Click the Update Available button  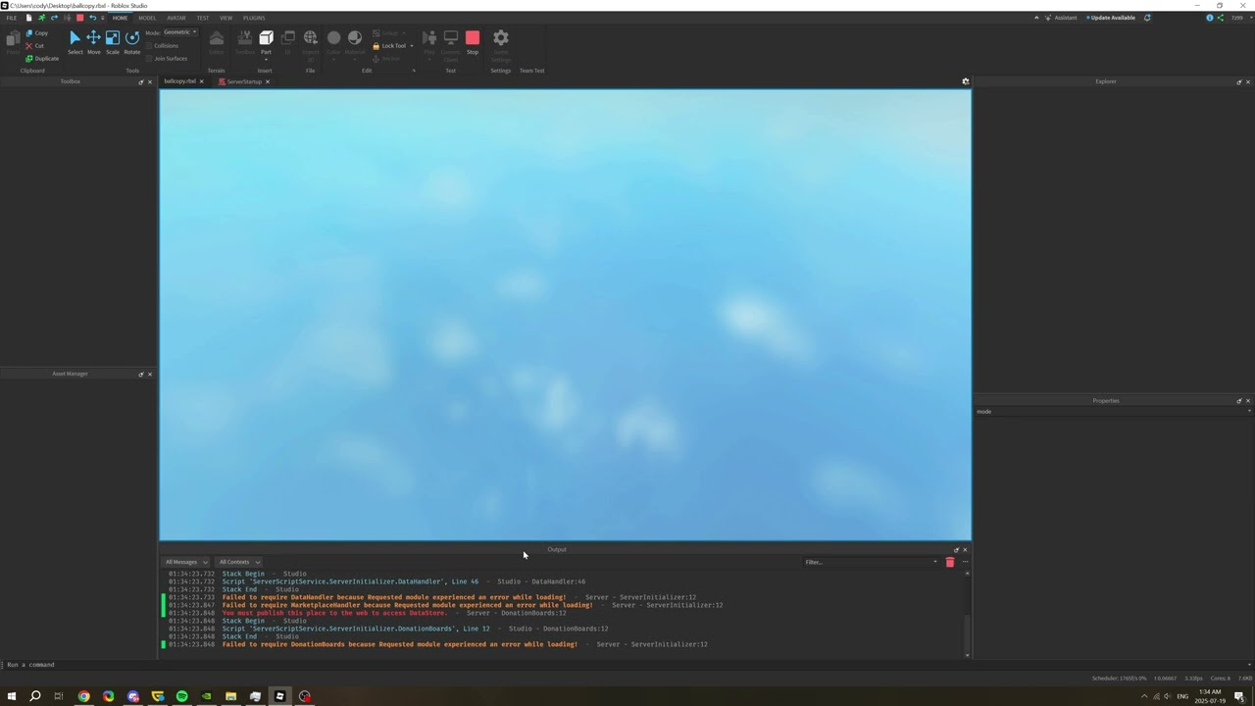pyautogui.click(x=1113, y=18)
